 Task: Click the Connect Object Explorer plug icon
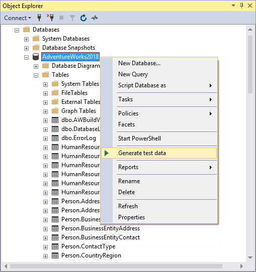coord(39,18)
